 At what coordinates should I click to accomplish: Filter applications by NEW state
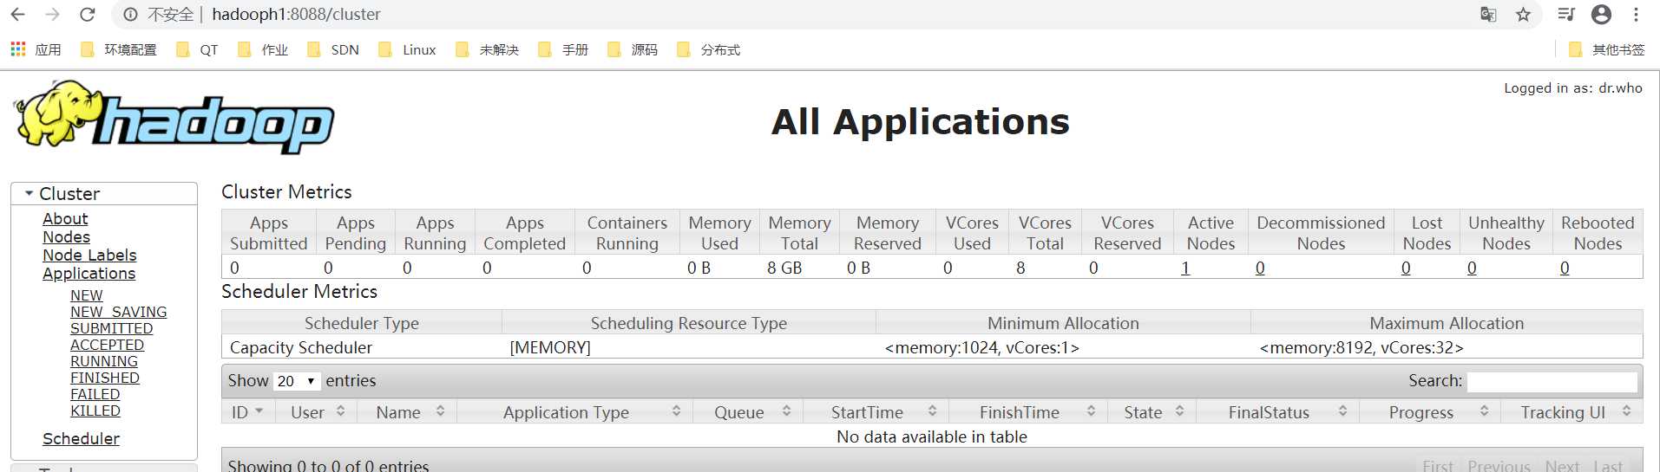86,295
